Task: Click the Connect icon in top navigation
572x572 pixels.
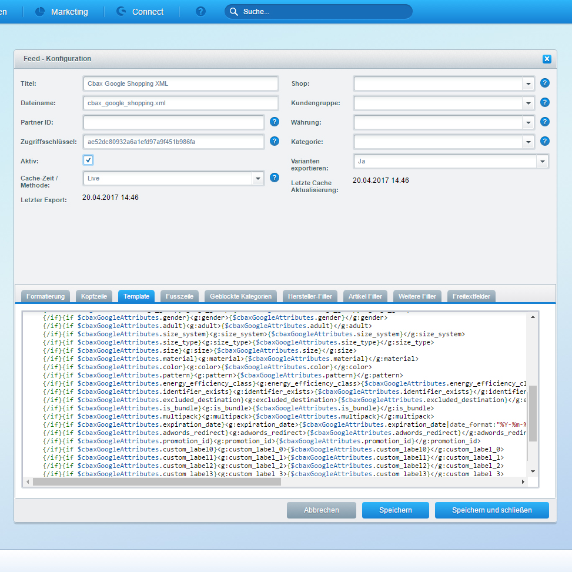Action: click(x=122, y=12)
